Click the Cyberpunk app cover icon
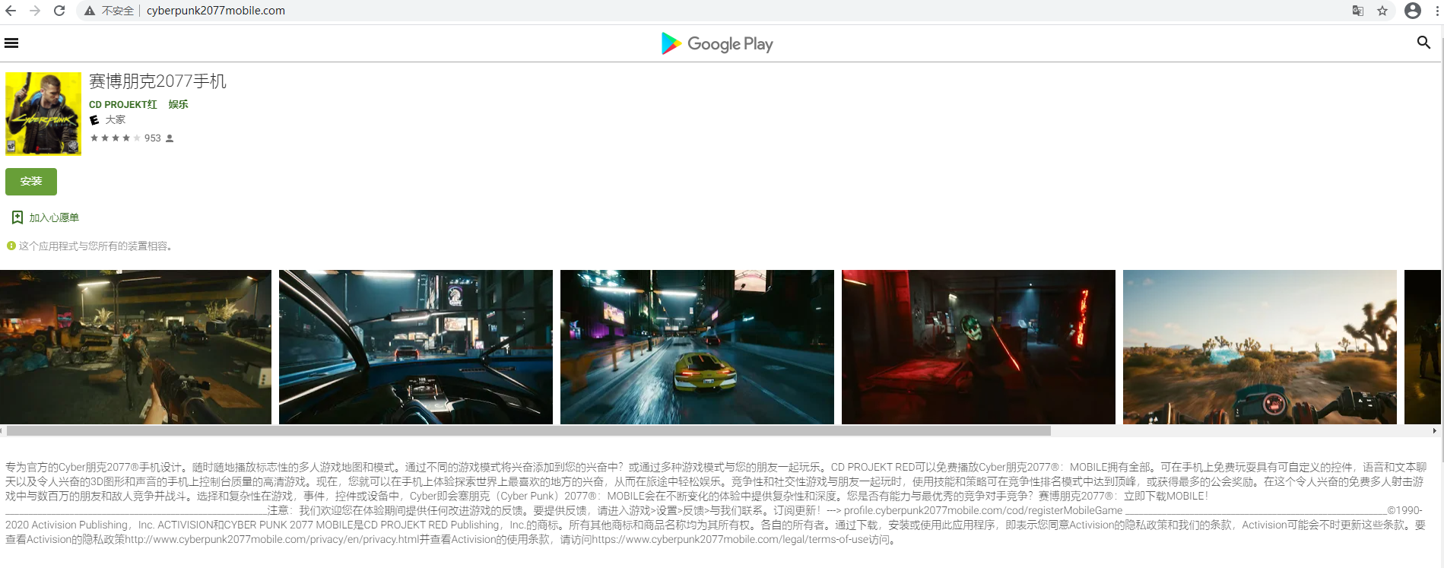The height and width of the screenshot is (568, 1444). click(43, 114)
